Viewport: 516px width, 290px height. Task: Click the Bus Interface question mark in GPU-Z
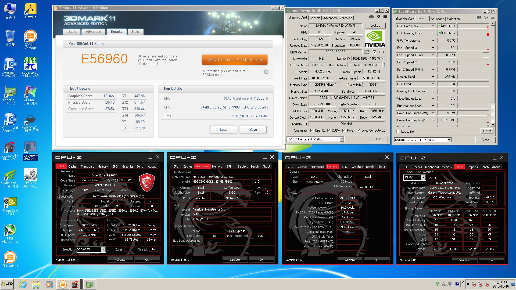[x=384, y=65]
